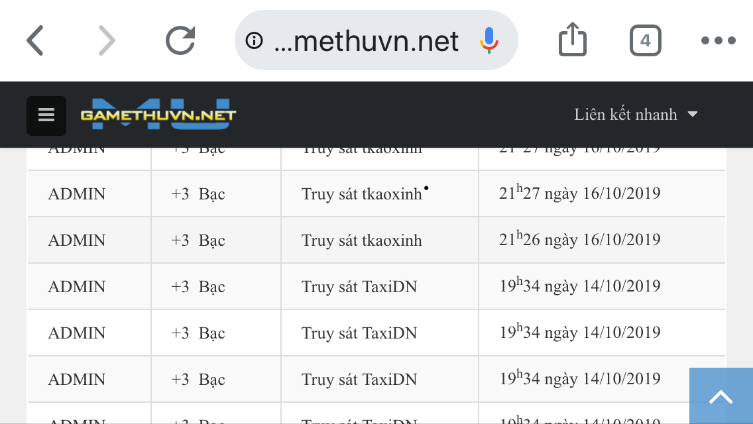
Task: Start voice search with microphone icon
Action: [489, 41]
